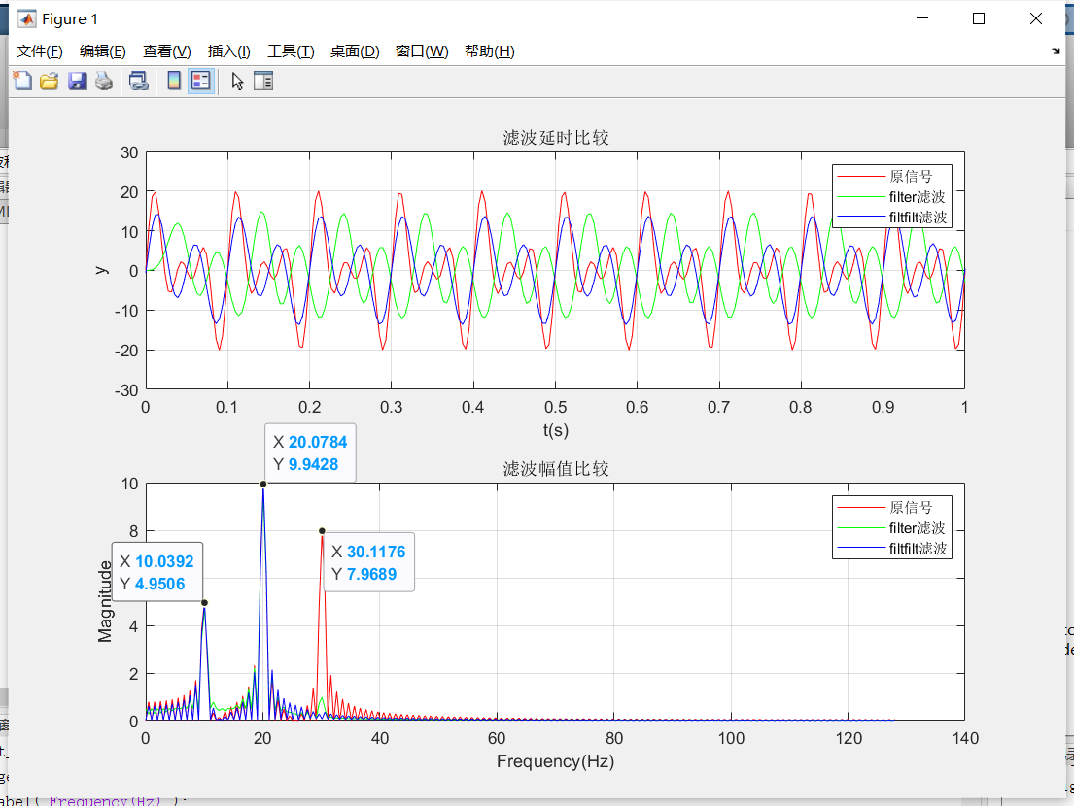Print the figure

[105, 81]
